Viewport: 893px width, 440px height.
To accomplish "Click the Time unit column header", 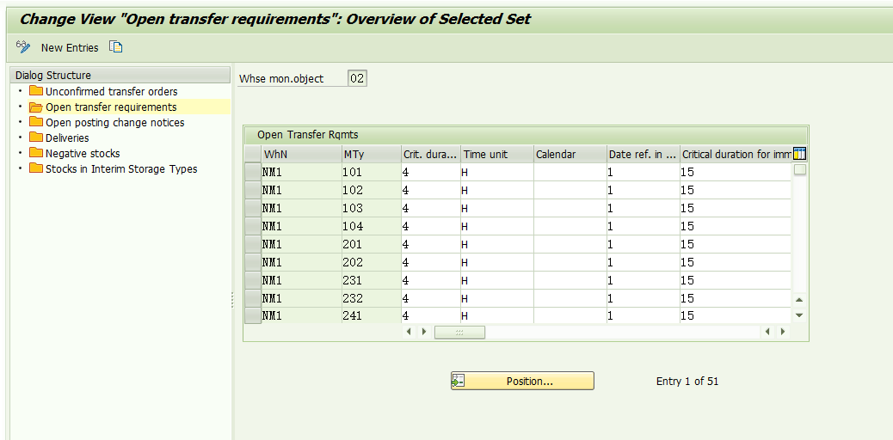I will point(496,154).
